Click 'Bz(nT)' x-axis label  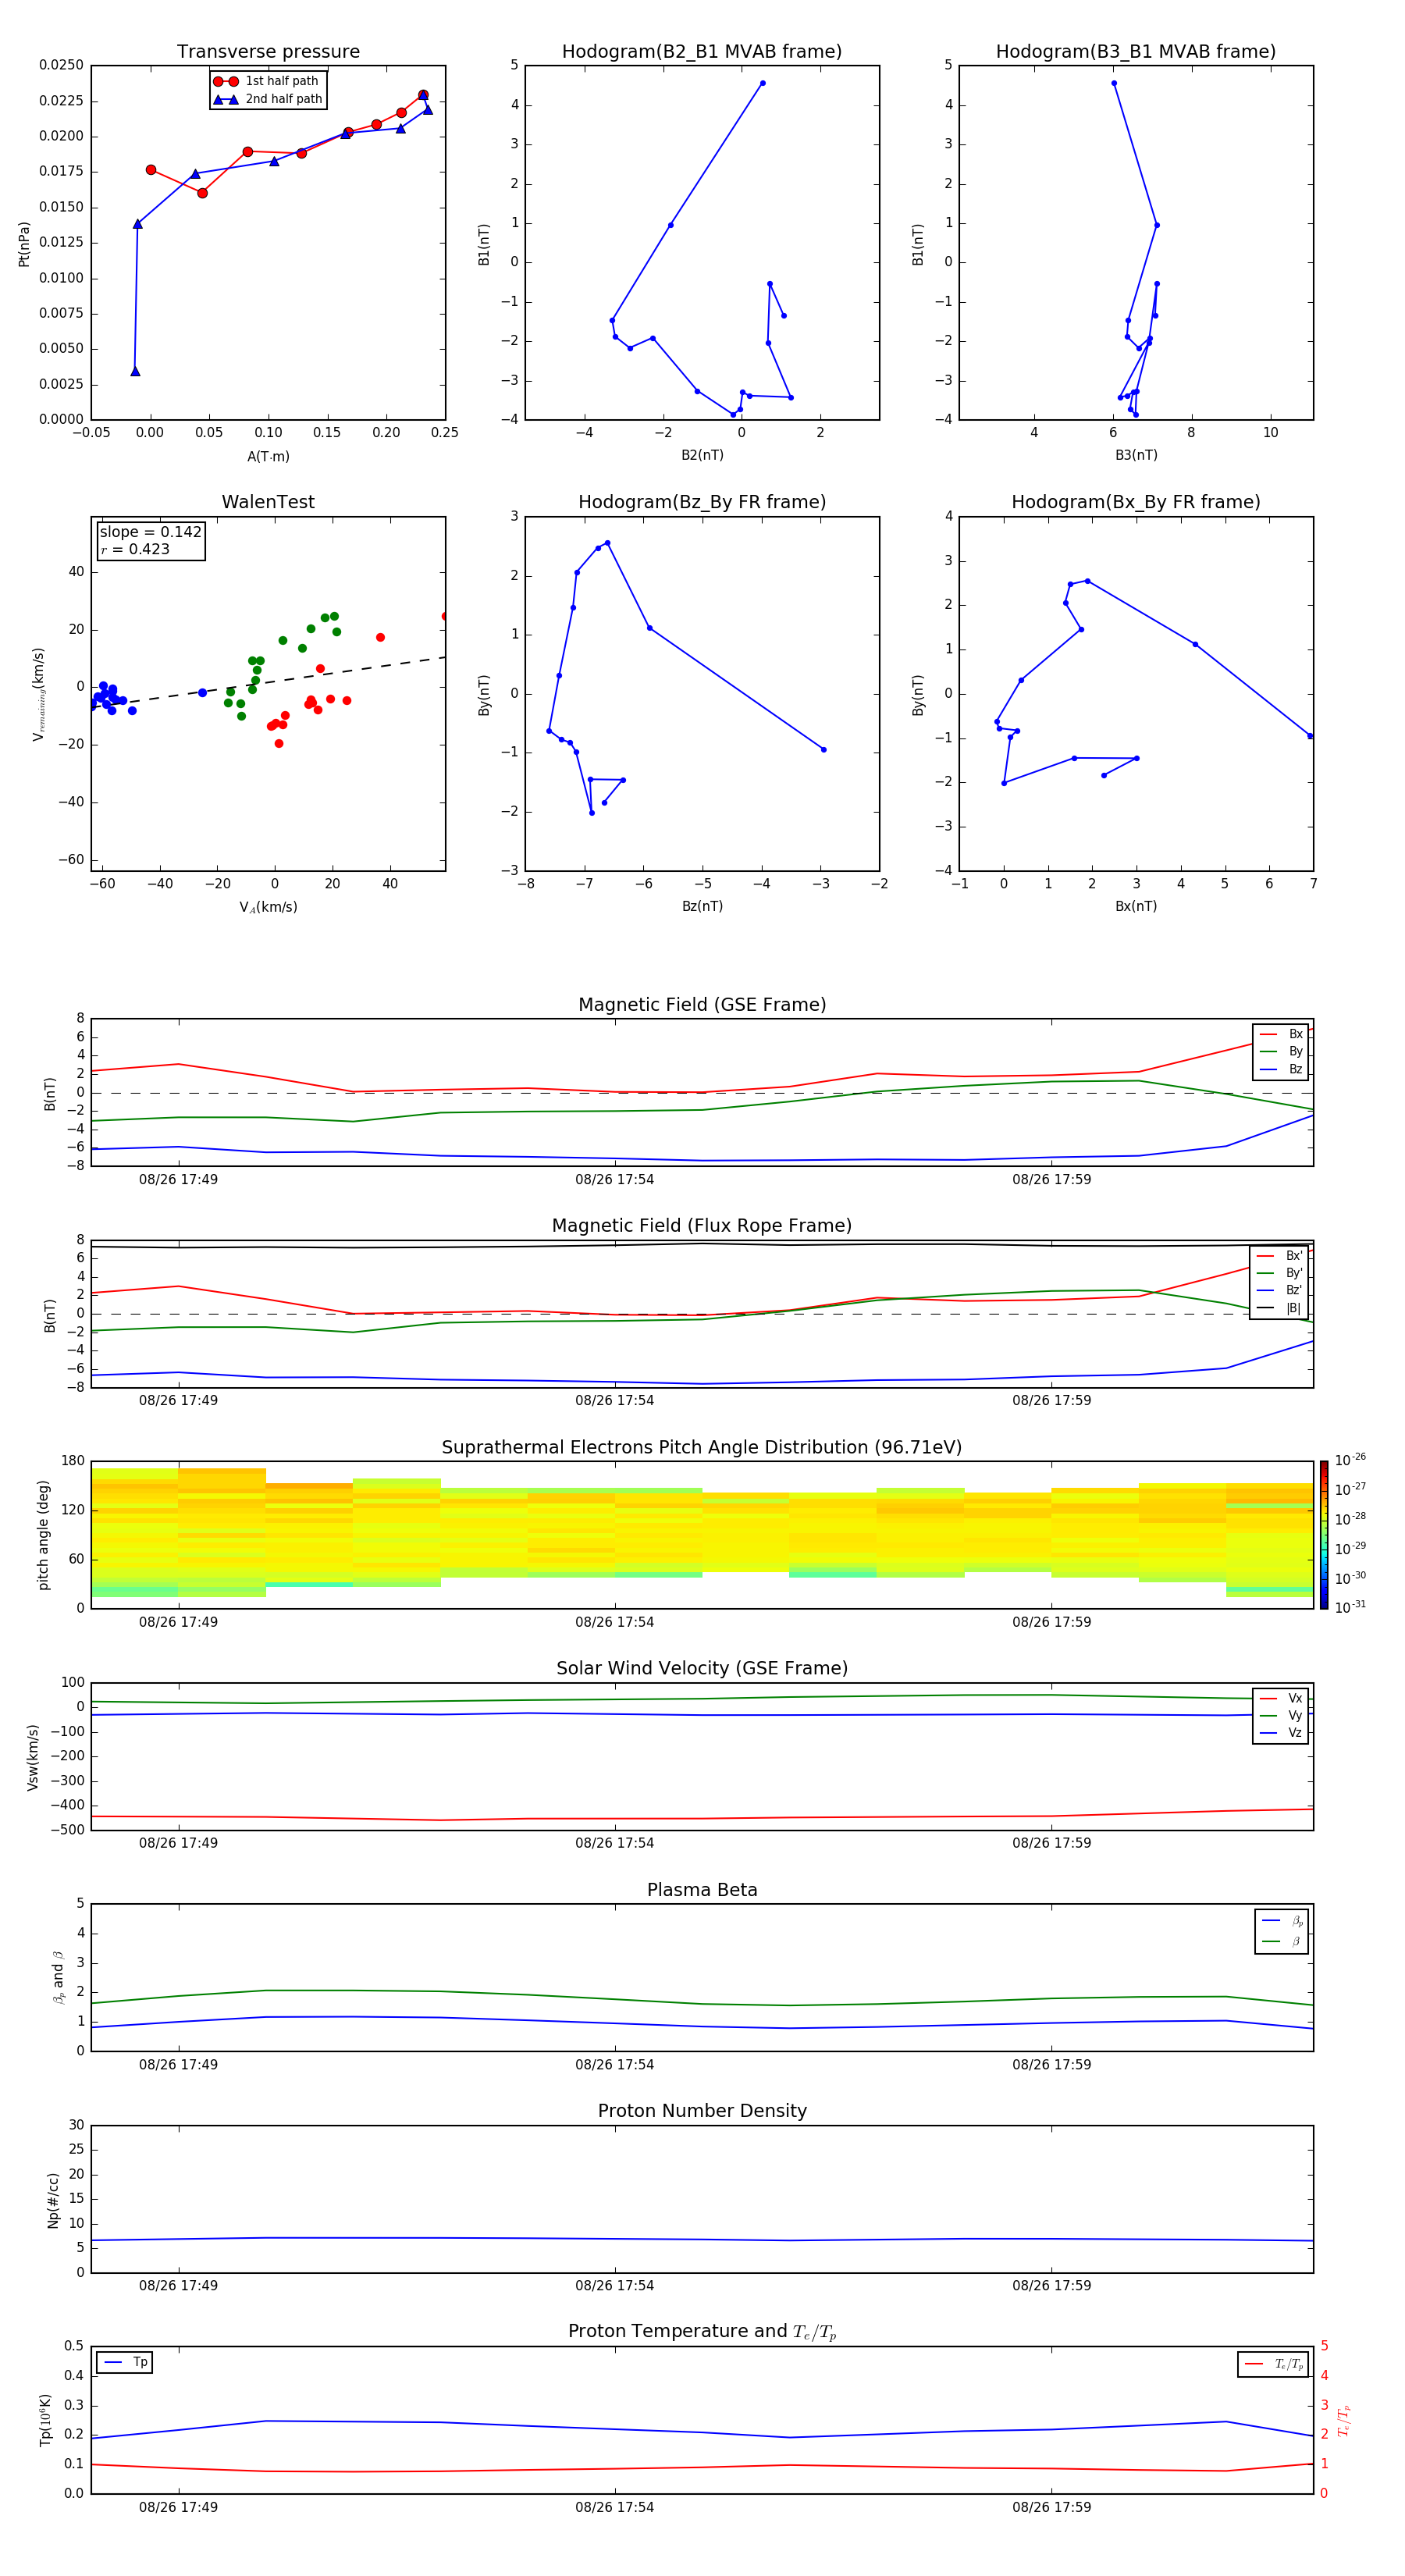click(x=702, y=906)
